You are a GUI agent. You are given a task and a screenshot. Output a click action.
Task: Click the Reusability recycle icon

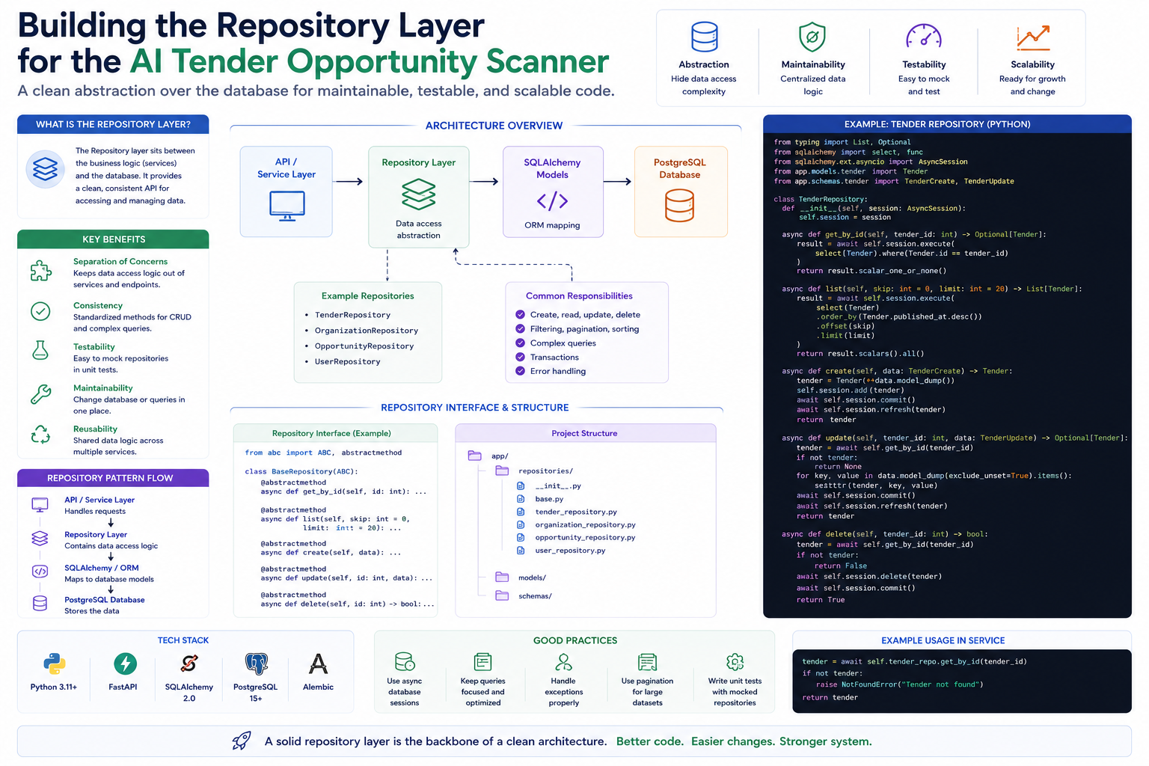coord(40,435)
